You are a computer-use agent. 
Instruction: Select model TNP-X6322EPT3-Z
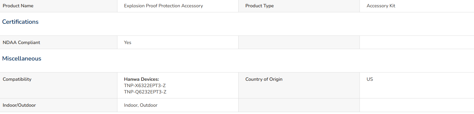pos(145,85)
